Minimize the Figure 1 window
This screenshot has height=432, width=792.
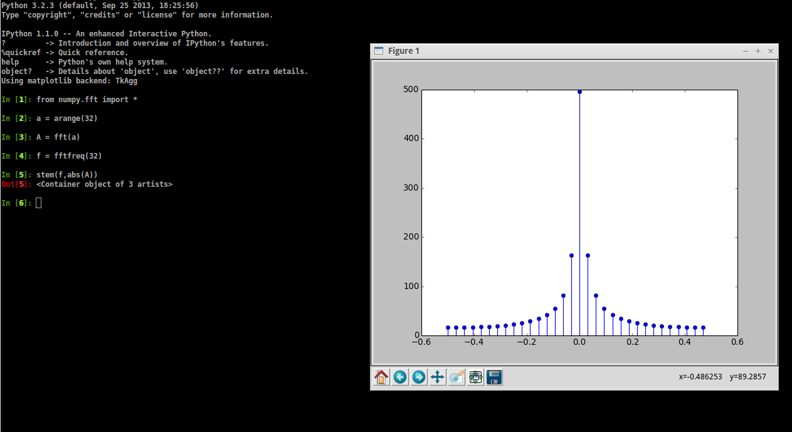[x=746, y=51]
